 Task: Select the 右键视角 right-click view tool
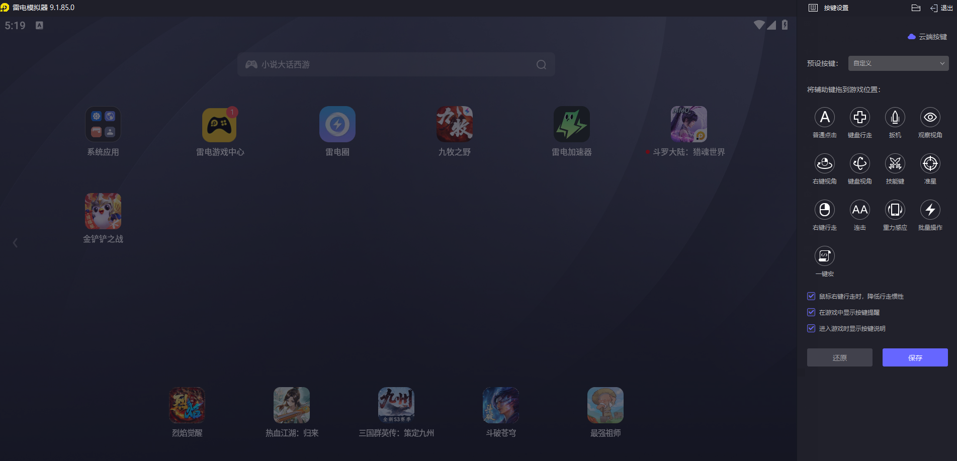coord(825,163)
